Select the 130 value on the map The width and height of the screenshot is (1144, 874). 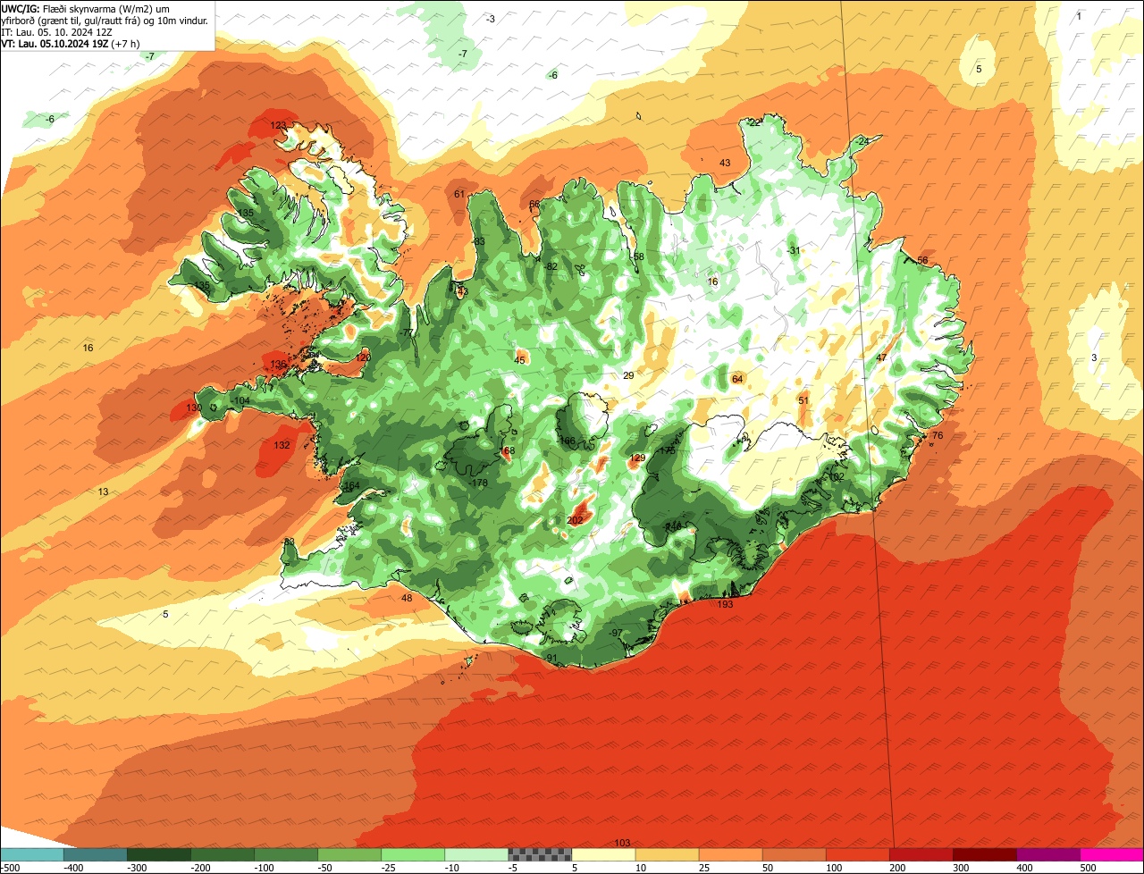pyautogui.click(x=194, y=408)
